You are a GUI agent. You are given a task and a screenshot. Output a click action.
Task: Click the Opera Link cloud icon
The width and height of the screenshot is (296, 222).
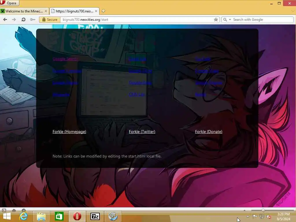coord(14,210)
